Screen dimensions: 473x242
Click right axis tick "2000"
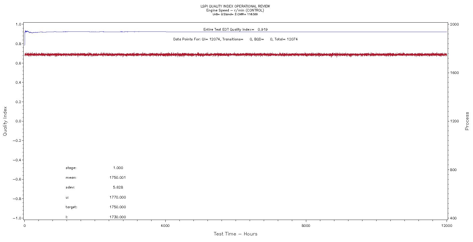click(x=454, y=25)
